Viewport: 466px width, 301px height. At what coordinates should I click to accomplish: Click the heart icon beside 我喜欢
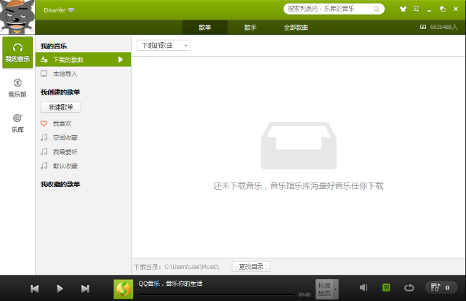tap(44, 124)
